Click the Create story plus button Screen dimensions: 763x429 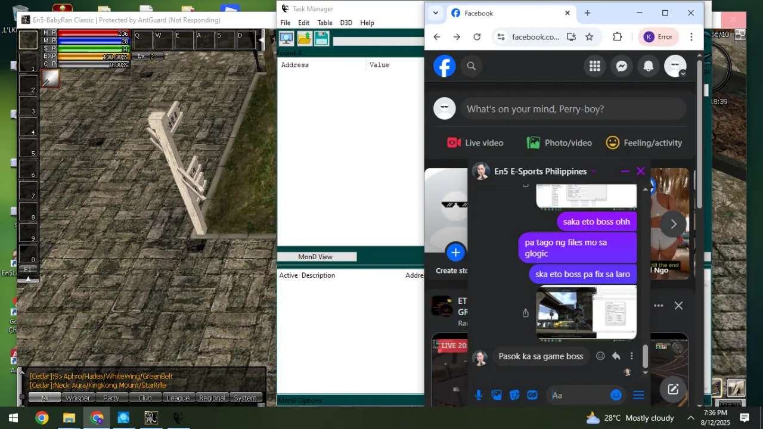pyautogui.click(x=455, y=252)
